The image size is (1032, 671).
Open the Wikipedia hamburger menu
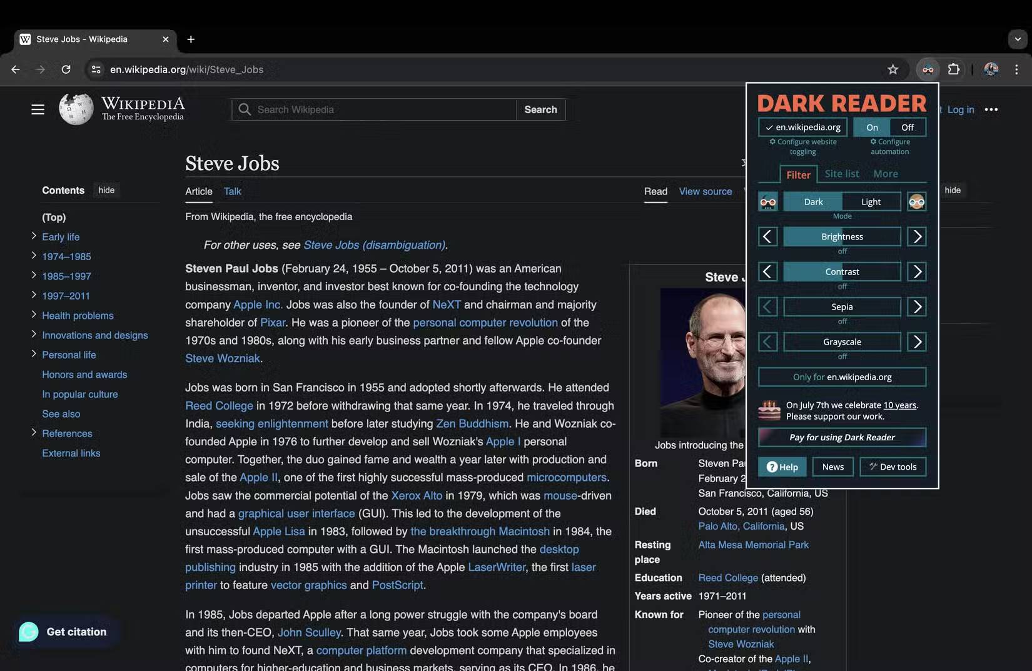tap(38, 109)
